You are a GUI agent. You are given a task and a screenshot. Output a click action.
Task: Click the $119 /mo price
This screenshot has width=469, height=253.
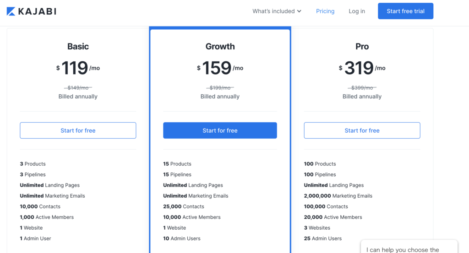[78, 68]
